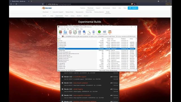Switch to the Patch builds tab
The height and width of the screenshot is (102, 181).
67,16
